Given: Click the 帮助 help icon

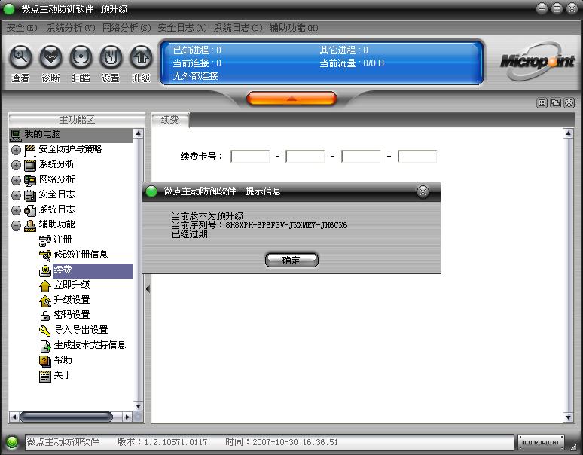Looking at the screenshot, I should (x=45, y=361).
